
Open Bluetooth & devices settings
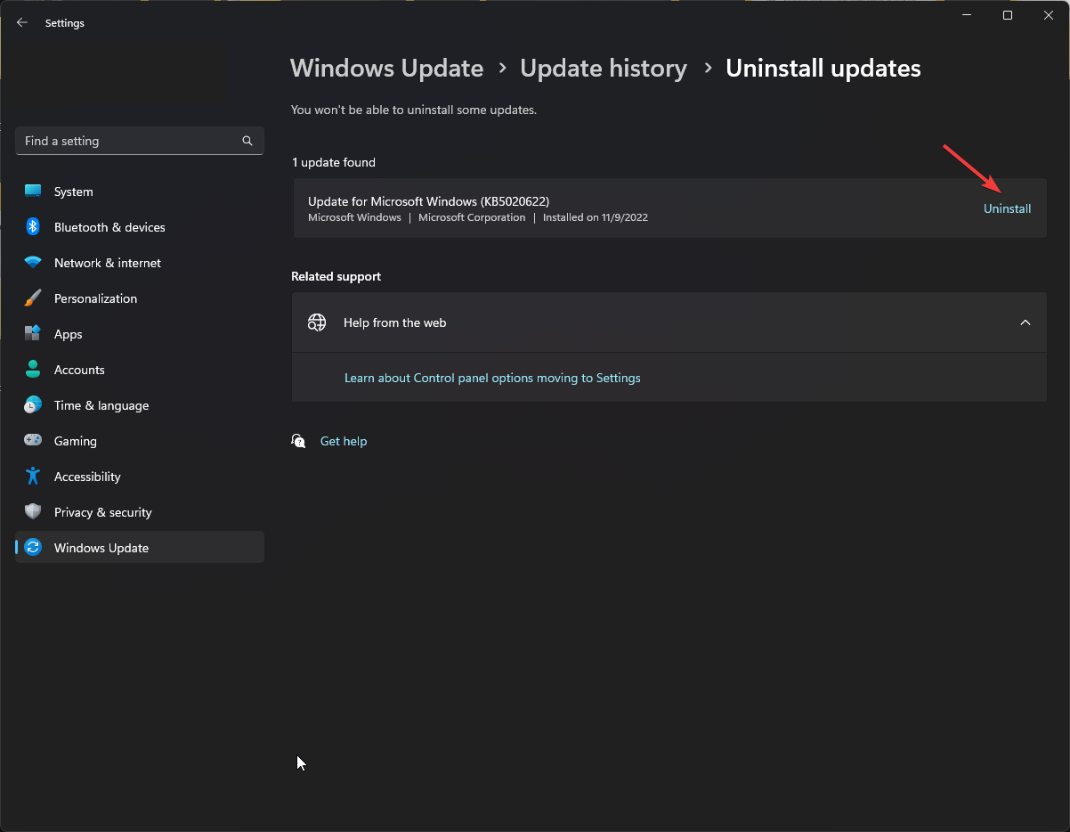click(140, 227)
